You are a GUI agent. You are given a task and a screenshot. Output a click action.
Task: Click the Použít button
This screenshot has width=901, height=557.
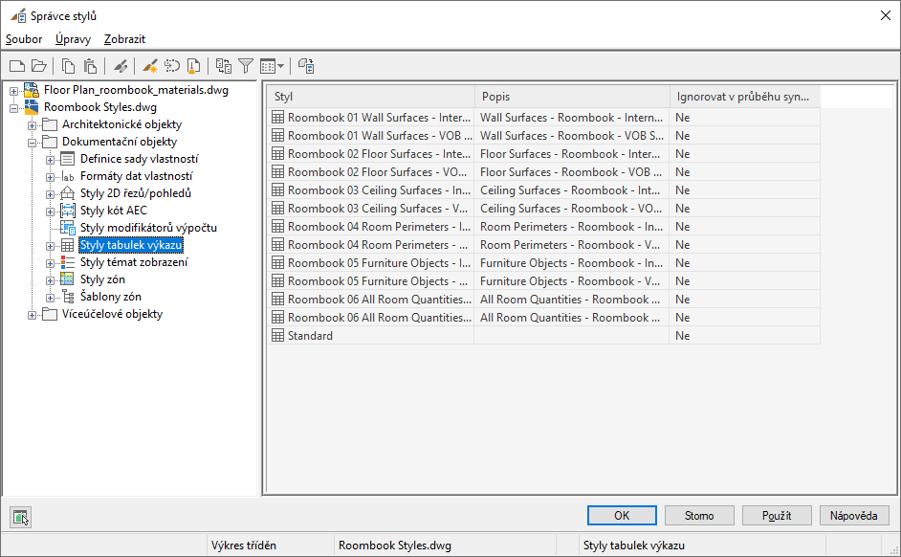(x=777, y=516)
